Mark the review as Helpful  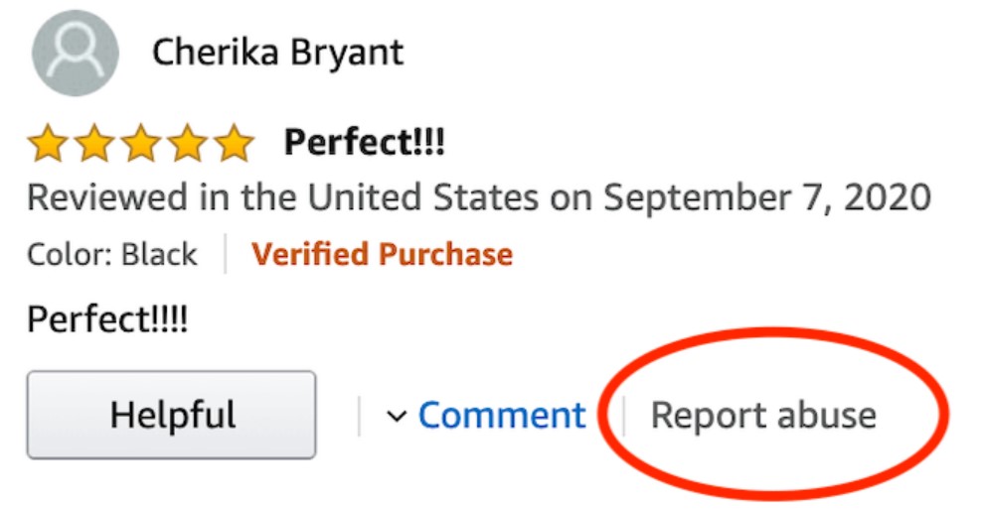(172, 415)
